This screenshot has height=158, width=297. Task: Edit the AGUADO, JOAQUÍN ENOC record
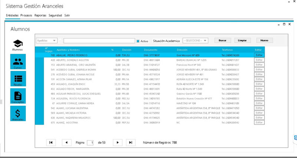pyautogui.click(x=259, y=84)
